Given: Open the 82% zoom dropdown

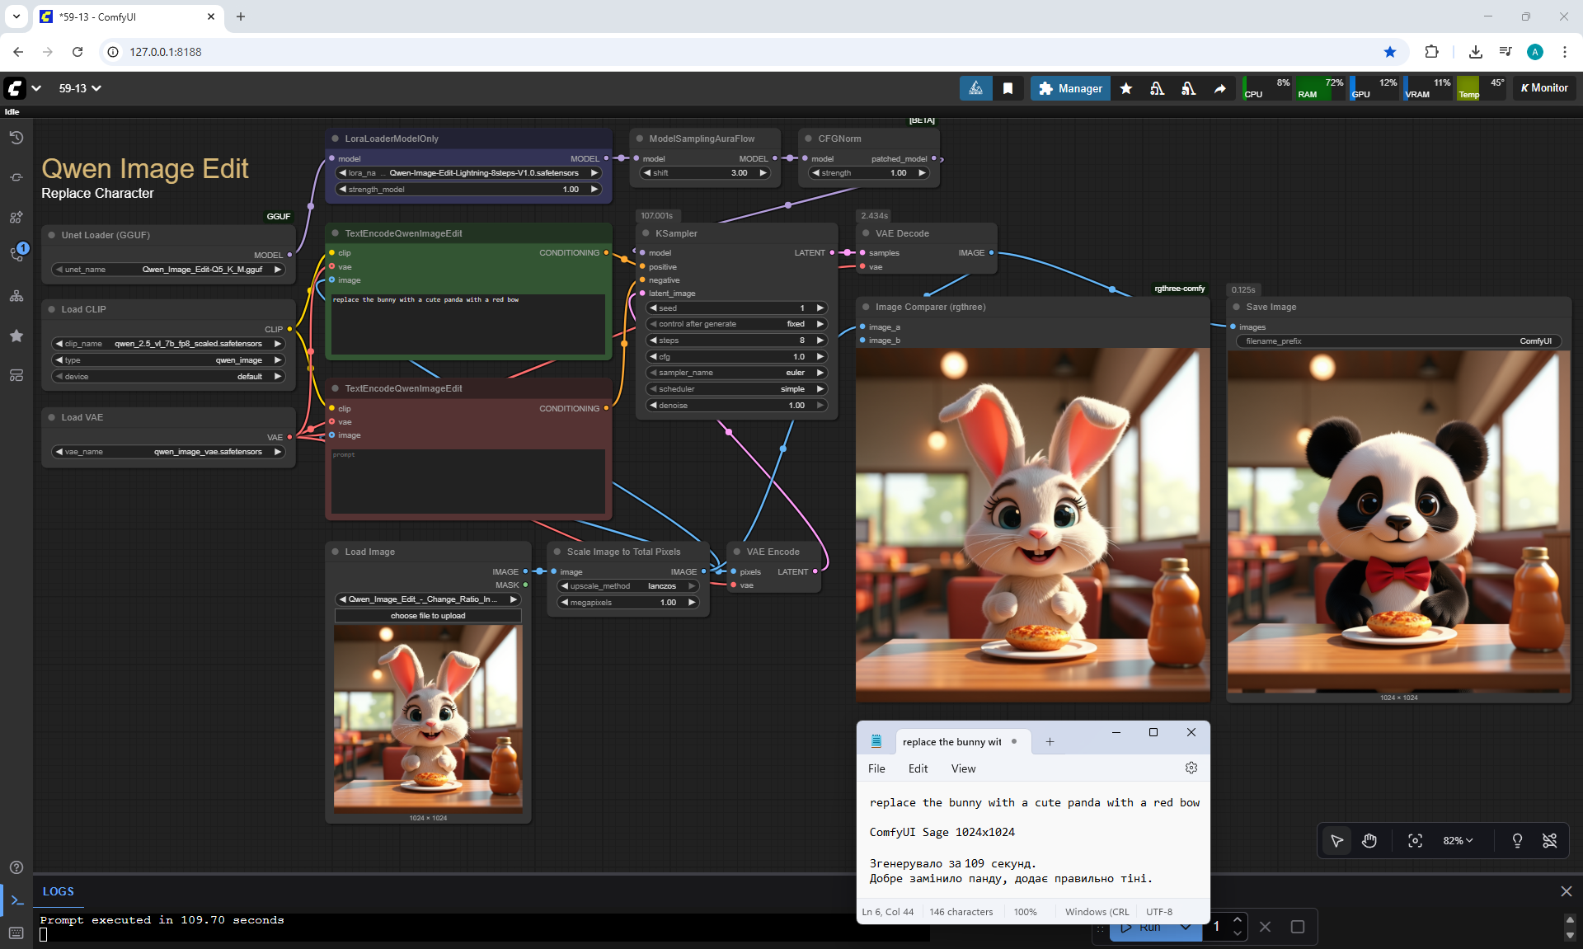Looking at the screenshot, I should (x=1457, y=840).
